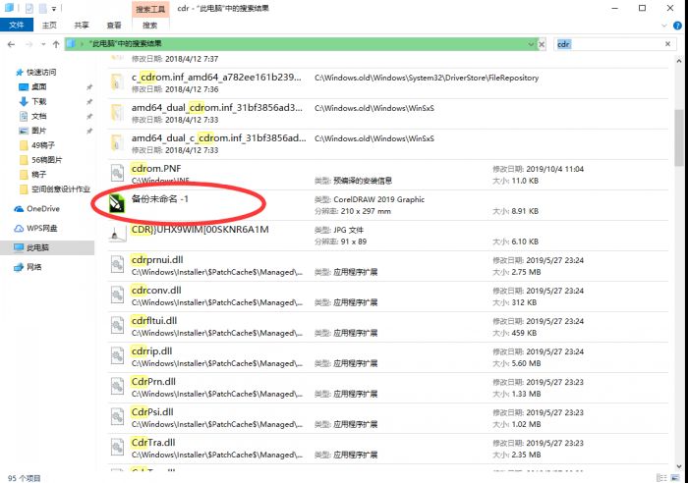Click vertical scrollbar thumb in results list
The height and width of the screenshot is (483, 688).
pyautogui.click(x=679, y=137)
